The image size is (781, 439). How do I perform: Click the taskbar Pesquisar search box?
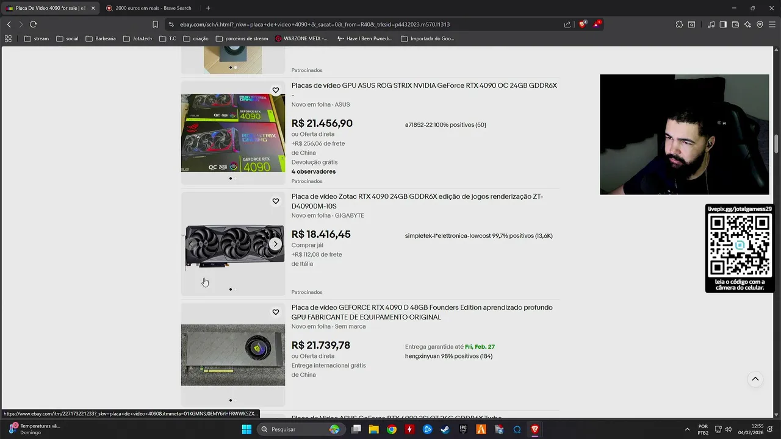pos(300,429)
